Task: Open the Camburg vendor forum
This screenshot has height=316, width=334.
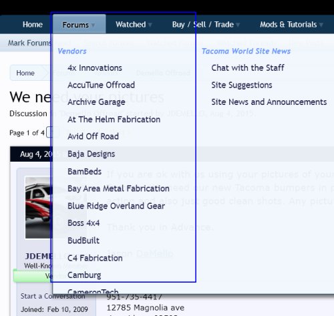Action: tap(84, 275)
